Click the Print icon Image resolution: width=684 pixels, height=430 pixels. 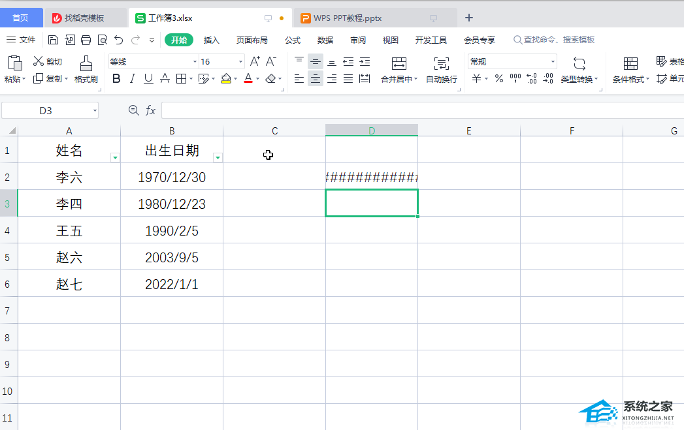tap(86, 40)
